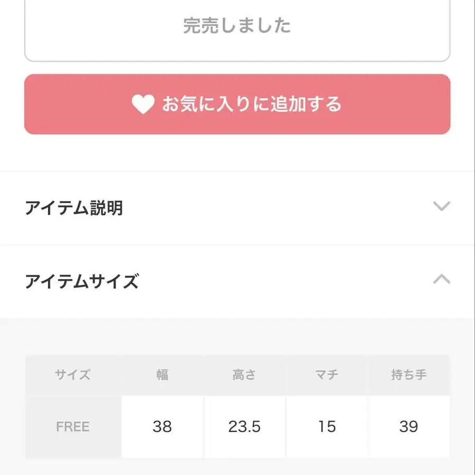Select the アイテムサイズ section title
The width and height of the screenshot is (475, 475).
[x=82, y=282]
